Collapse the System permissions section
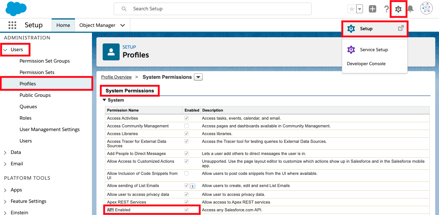The height and width of the screenshot is (215, 439). [x=104, y=100]
